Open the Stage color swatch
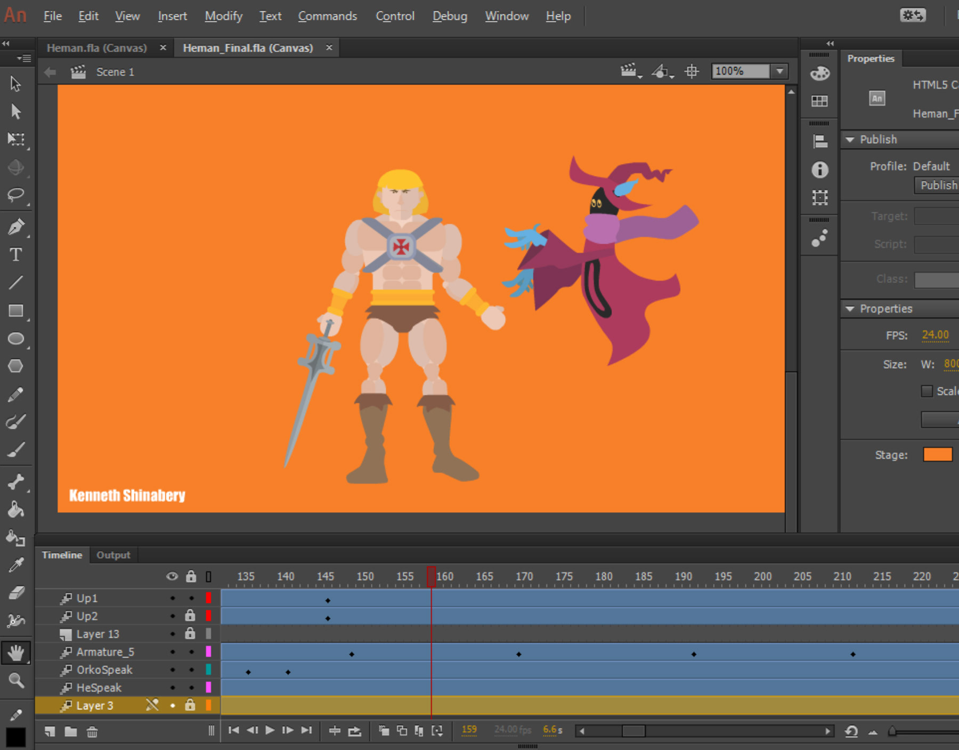This screenshot has height=750, width=959. tap(938, 455)
